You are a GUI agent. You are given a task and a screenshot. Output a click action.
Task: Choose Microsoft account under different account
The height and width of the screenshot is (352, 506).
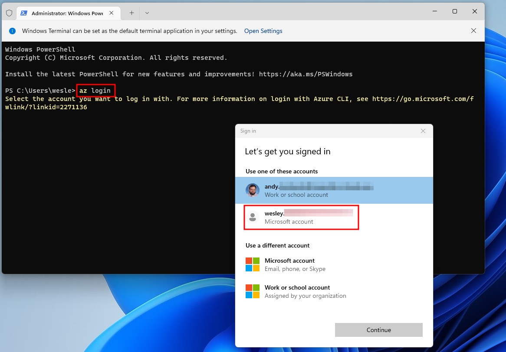click(x=334, y=264)
